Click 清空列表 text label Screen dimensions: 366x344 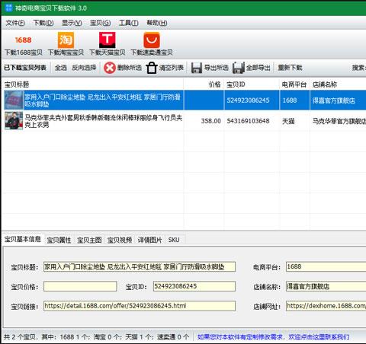pos(172,68)
